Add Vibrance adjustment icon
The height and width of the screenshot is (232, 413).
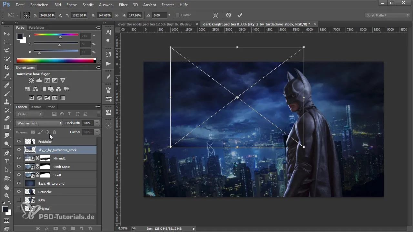(63, 80)
